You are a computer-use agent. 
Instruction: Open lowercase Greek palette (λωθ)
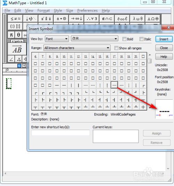pyautogui.click(x=137, y=19)
